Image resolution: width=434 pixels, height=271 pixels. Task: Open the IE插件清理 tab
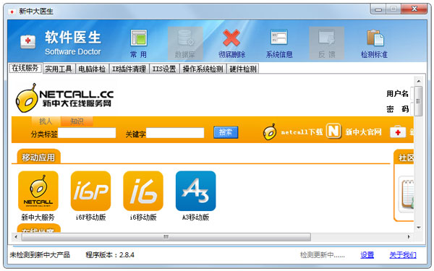pyautogui.click(x=129, y=69)
